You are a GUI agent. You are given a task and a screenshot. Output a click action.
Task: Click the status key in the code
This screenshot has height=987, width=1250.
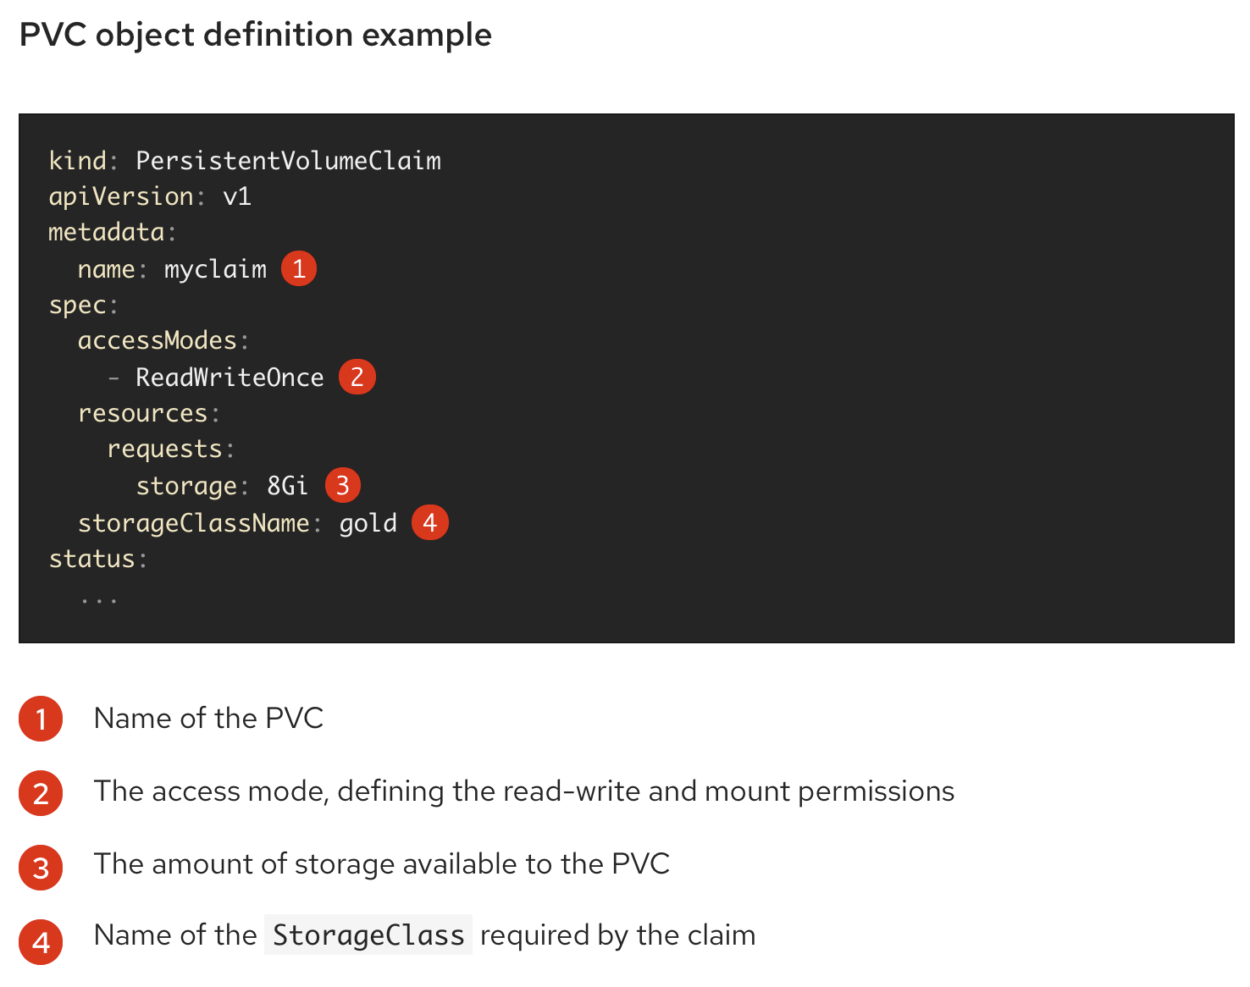point(92,559)
